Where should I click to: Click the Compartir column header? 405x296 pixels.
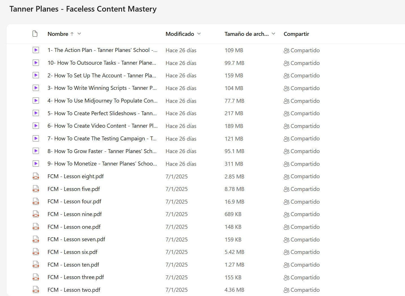(x=296, y=34)
